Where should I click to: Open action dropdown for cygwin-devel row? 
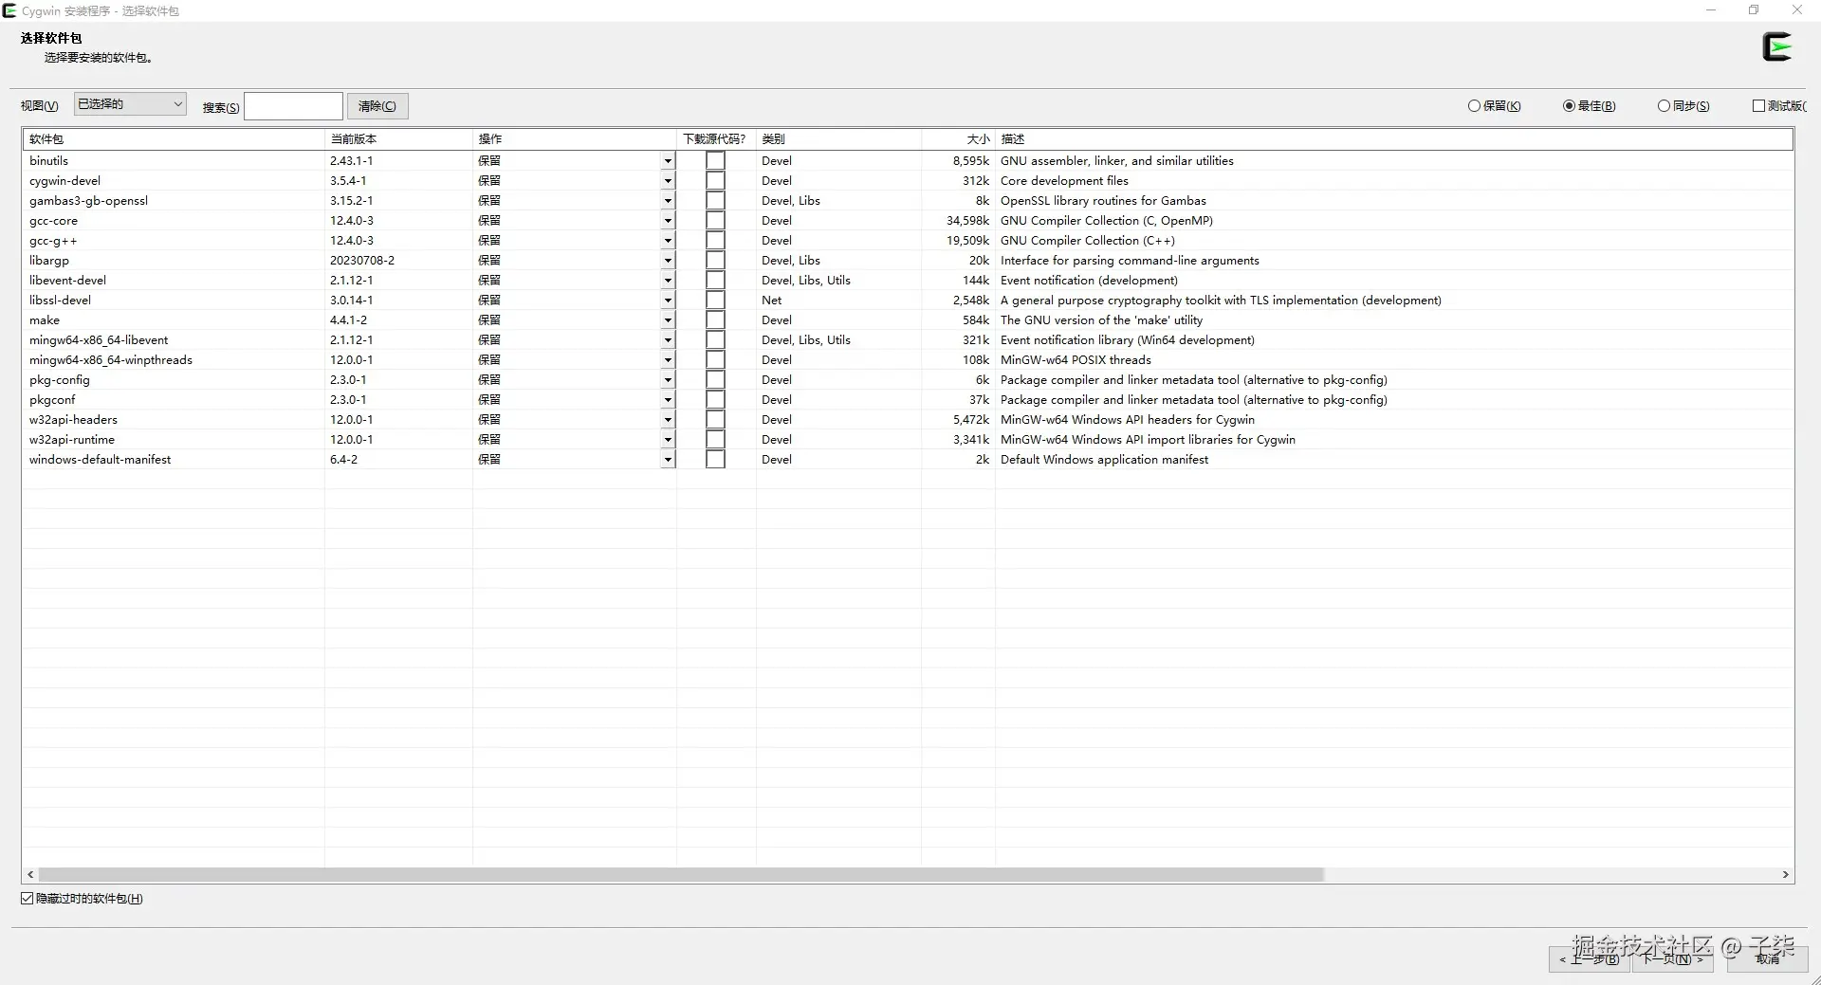click(x=668, y=181)
